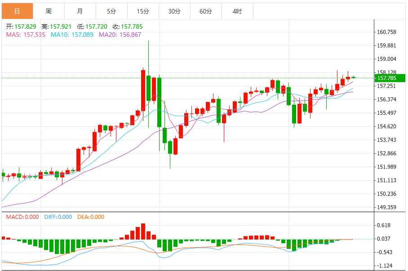The image size is (408, 271).
Task: Switch to the 30分 timeframe tab
Action: (x=175, y=11)
